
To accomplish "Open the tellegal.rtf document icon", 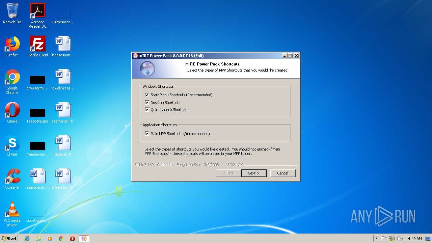I will (63, 146).
